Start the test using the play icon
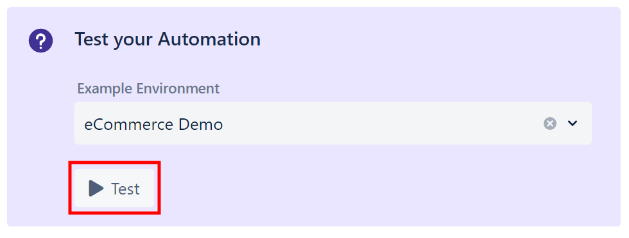 click(96, 188)
